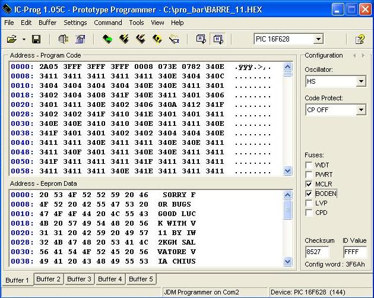This screenshot has height=298, width=374.
Task: Click the Program All lightning chip icon
Action: click(x=124, y=39)
